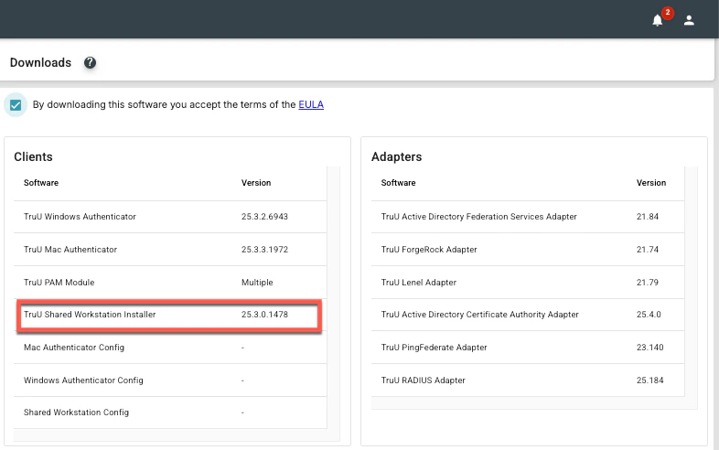Image resolution: width=719 pixels, height=450 pixels.
Task: Download TruU Active Directory Certificate Authority Adapter
Action: (479, 315)
